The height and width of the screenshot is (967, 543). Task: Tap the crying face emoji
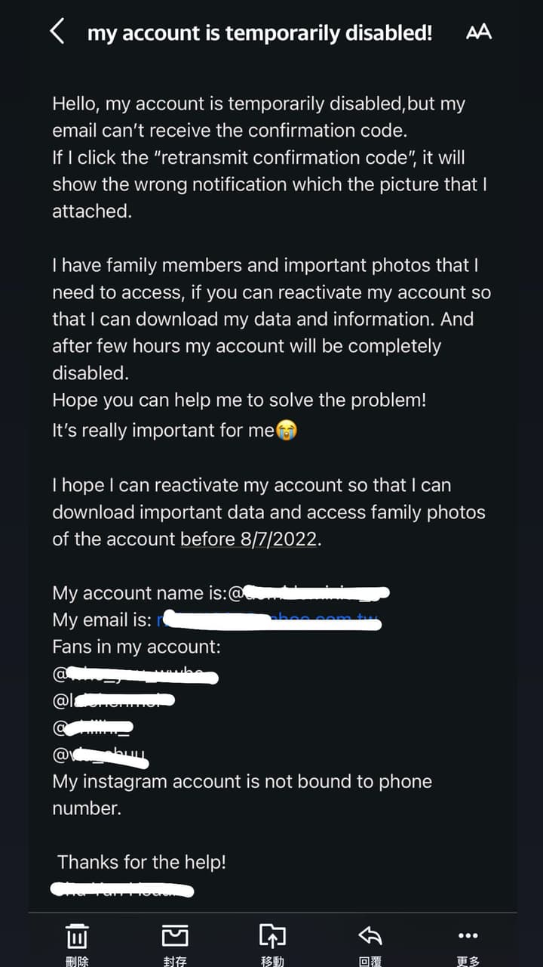(x=287, y=431)
